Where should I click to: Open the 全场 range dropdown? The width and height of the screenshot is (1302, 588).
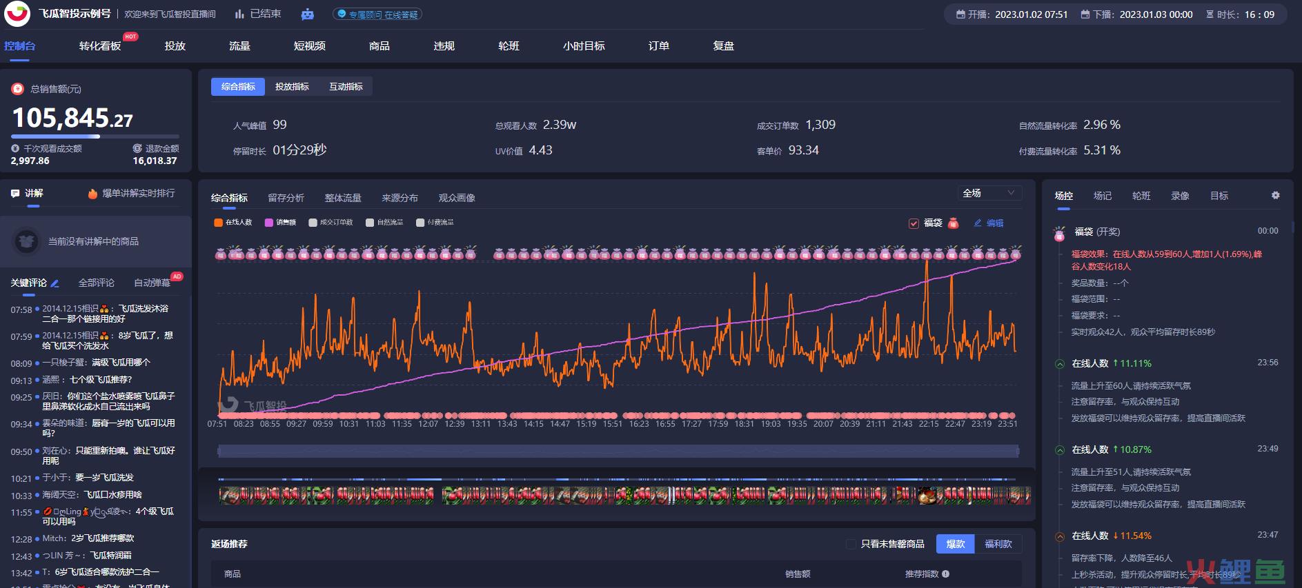coord(988,193)
